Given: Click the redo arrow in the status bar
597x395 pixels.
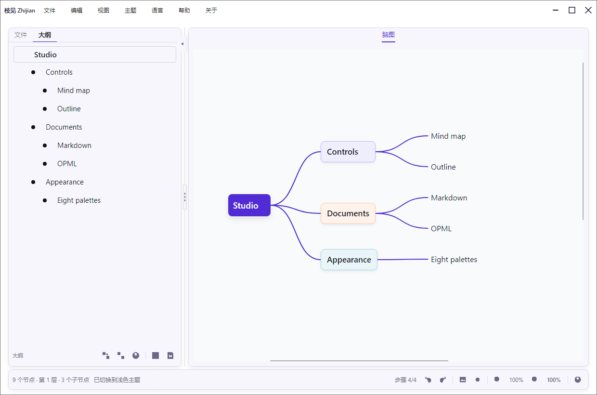Looking at the screenshot, I should pyautogui.click(x=443, y=380).
